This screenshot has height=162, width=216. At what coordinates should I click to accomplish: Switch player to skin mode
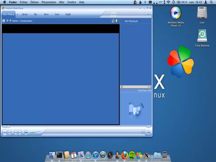(x=148, y=133)
